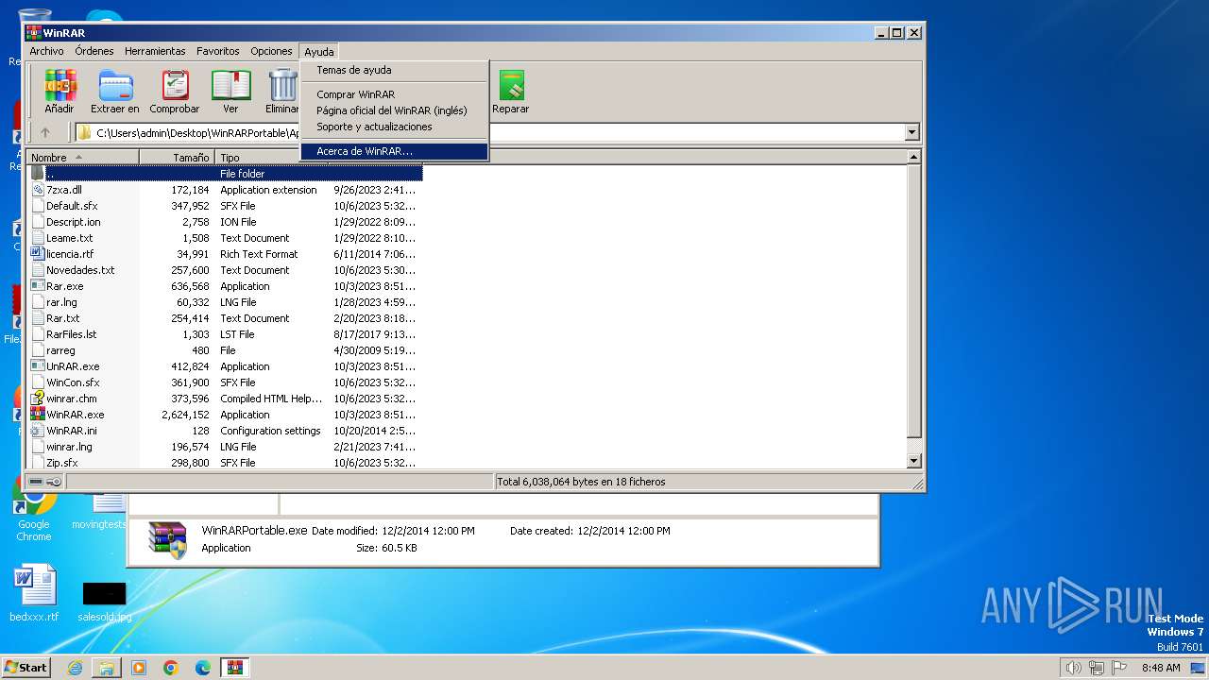
Task: Open Página oficial del WinRAR (inglés)
Action: click(x=394, y=110)
